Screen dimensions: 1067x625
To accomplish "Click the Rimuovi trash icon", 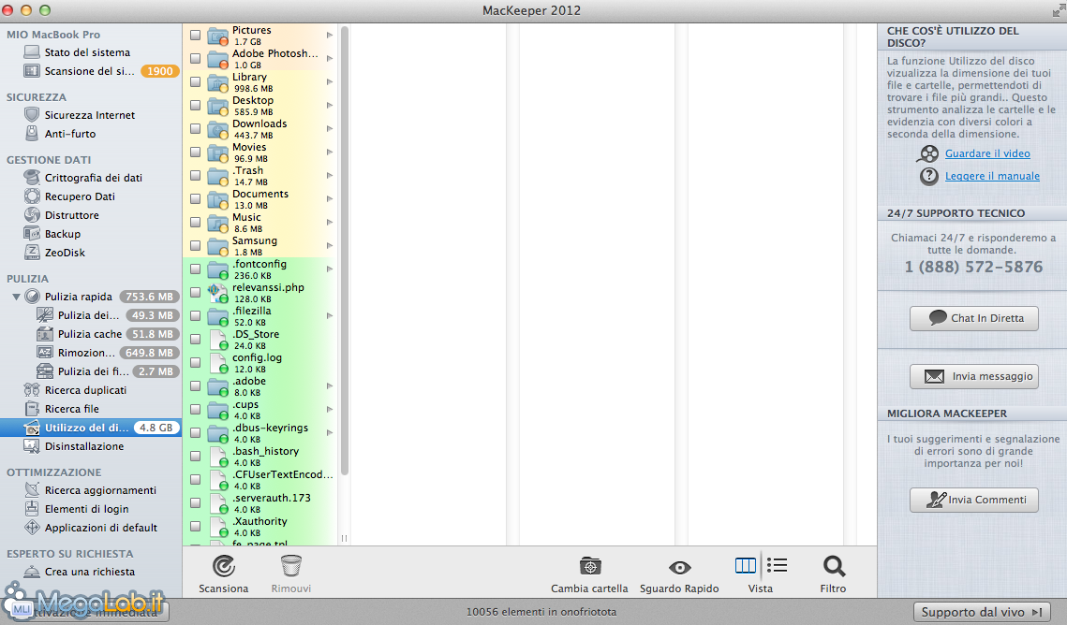I will pos(291,566).
